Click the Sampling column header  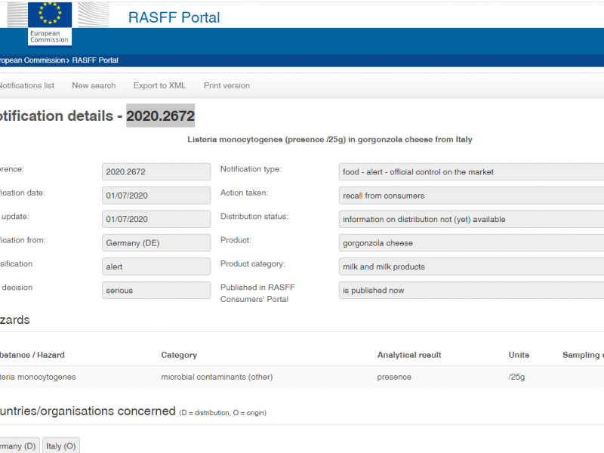(x=583, y=355)
